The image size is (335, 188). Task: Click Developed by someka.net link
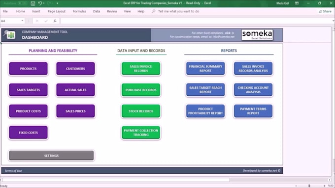pyautogui.click(x=261, y=170)
